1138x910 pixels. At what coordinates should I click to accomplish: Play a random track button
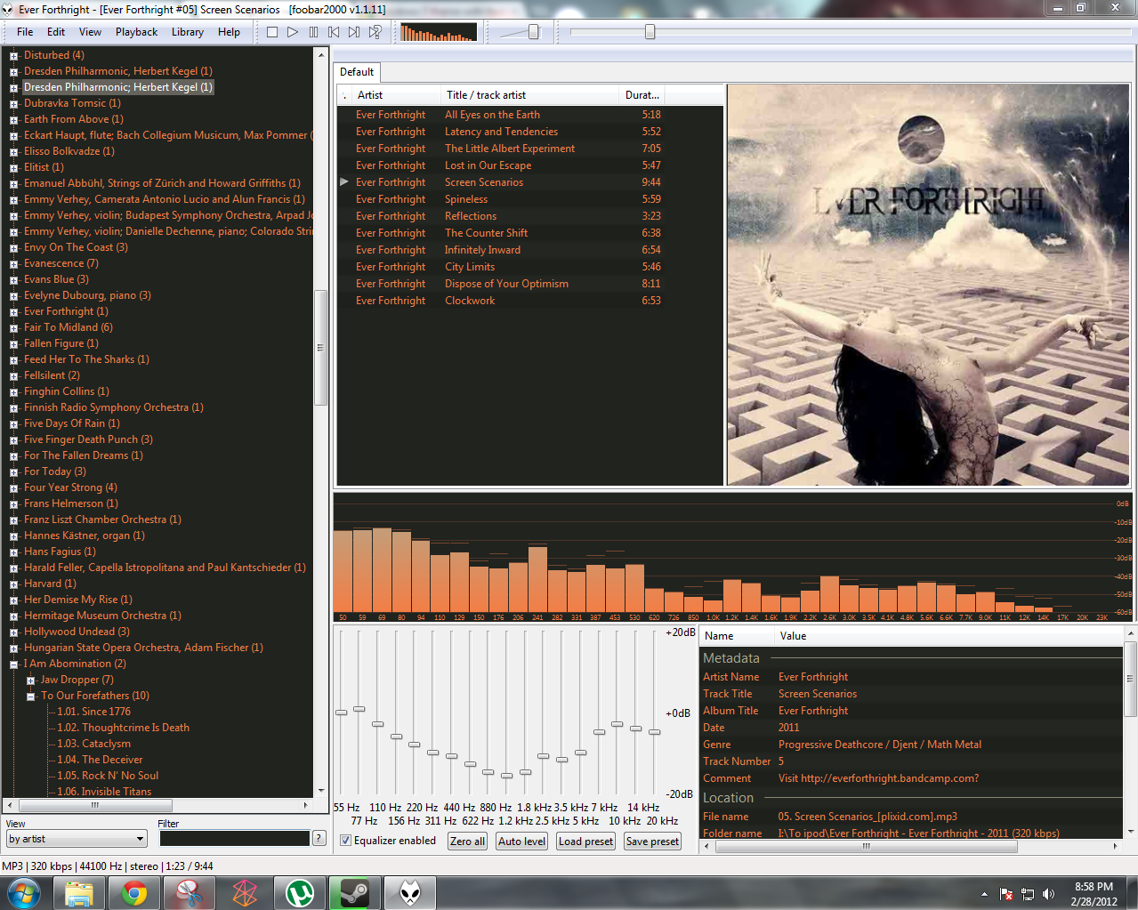click(x=375, y=32)
